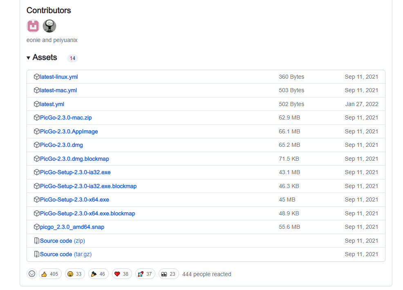Image resolution: width=403 pixels, height=290 pixels.
Task: Toggle the eyes reaction 23
Action: 169,274
